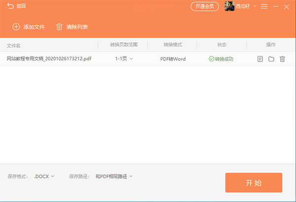Select the 网站教程专用文稿 pdf file row

click(148, 59)
